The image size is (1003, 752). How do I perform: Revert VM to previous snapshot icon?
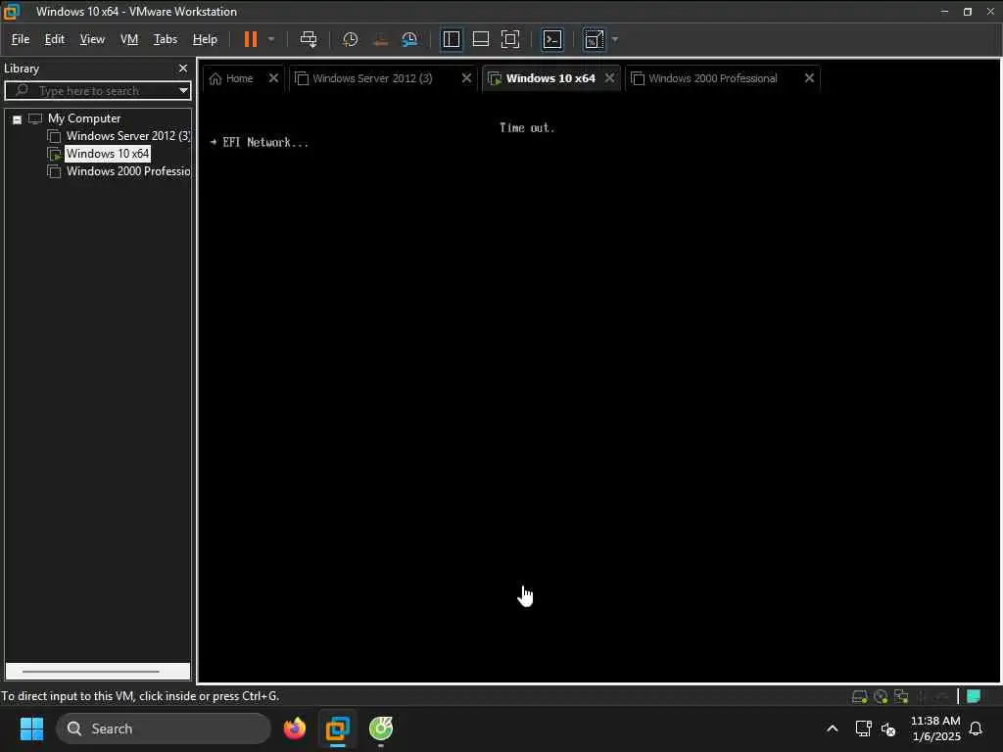tap(380, 39)
